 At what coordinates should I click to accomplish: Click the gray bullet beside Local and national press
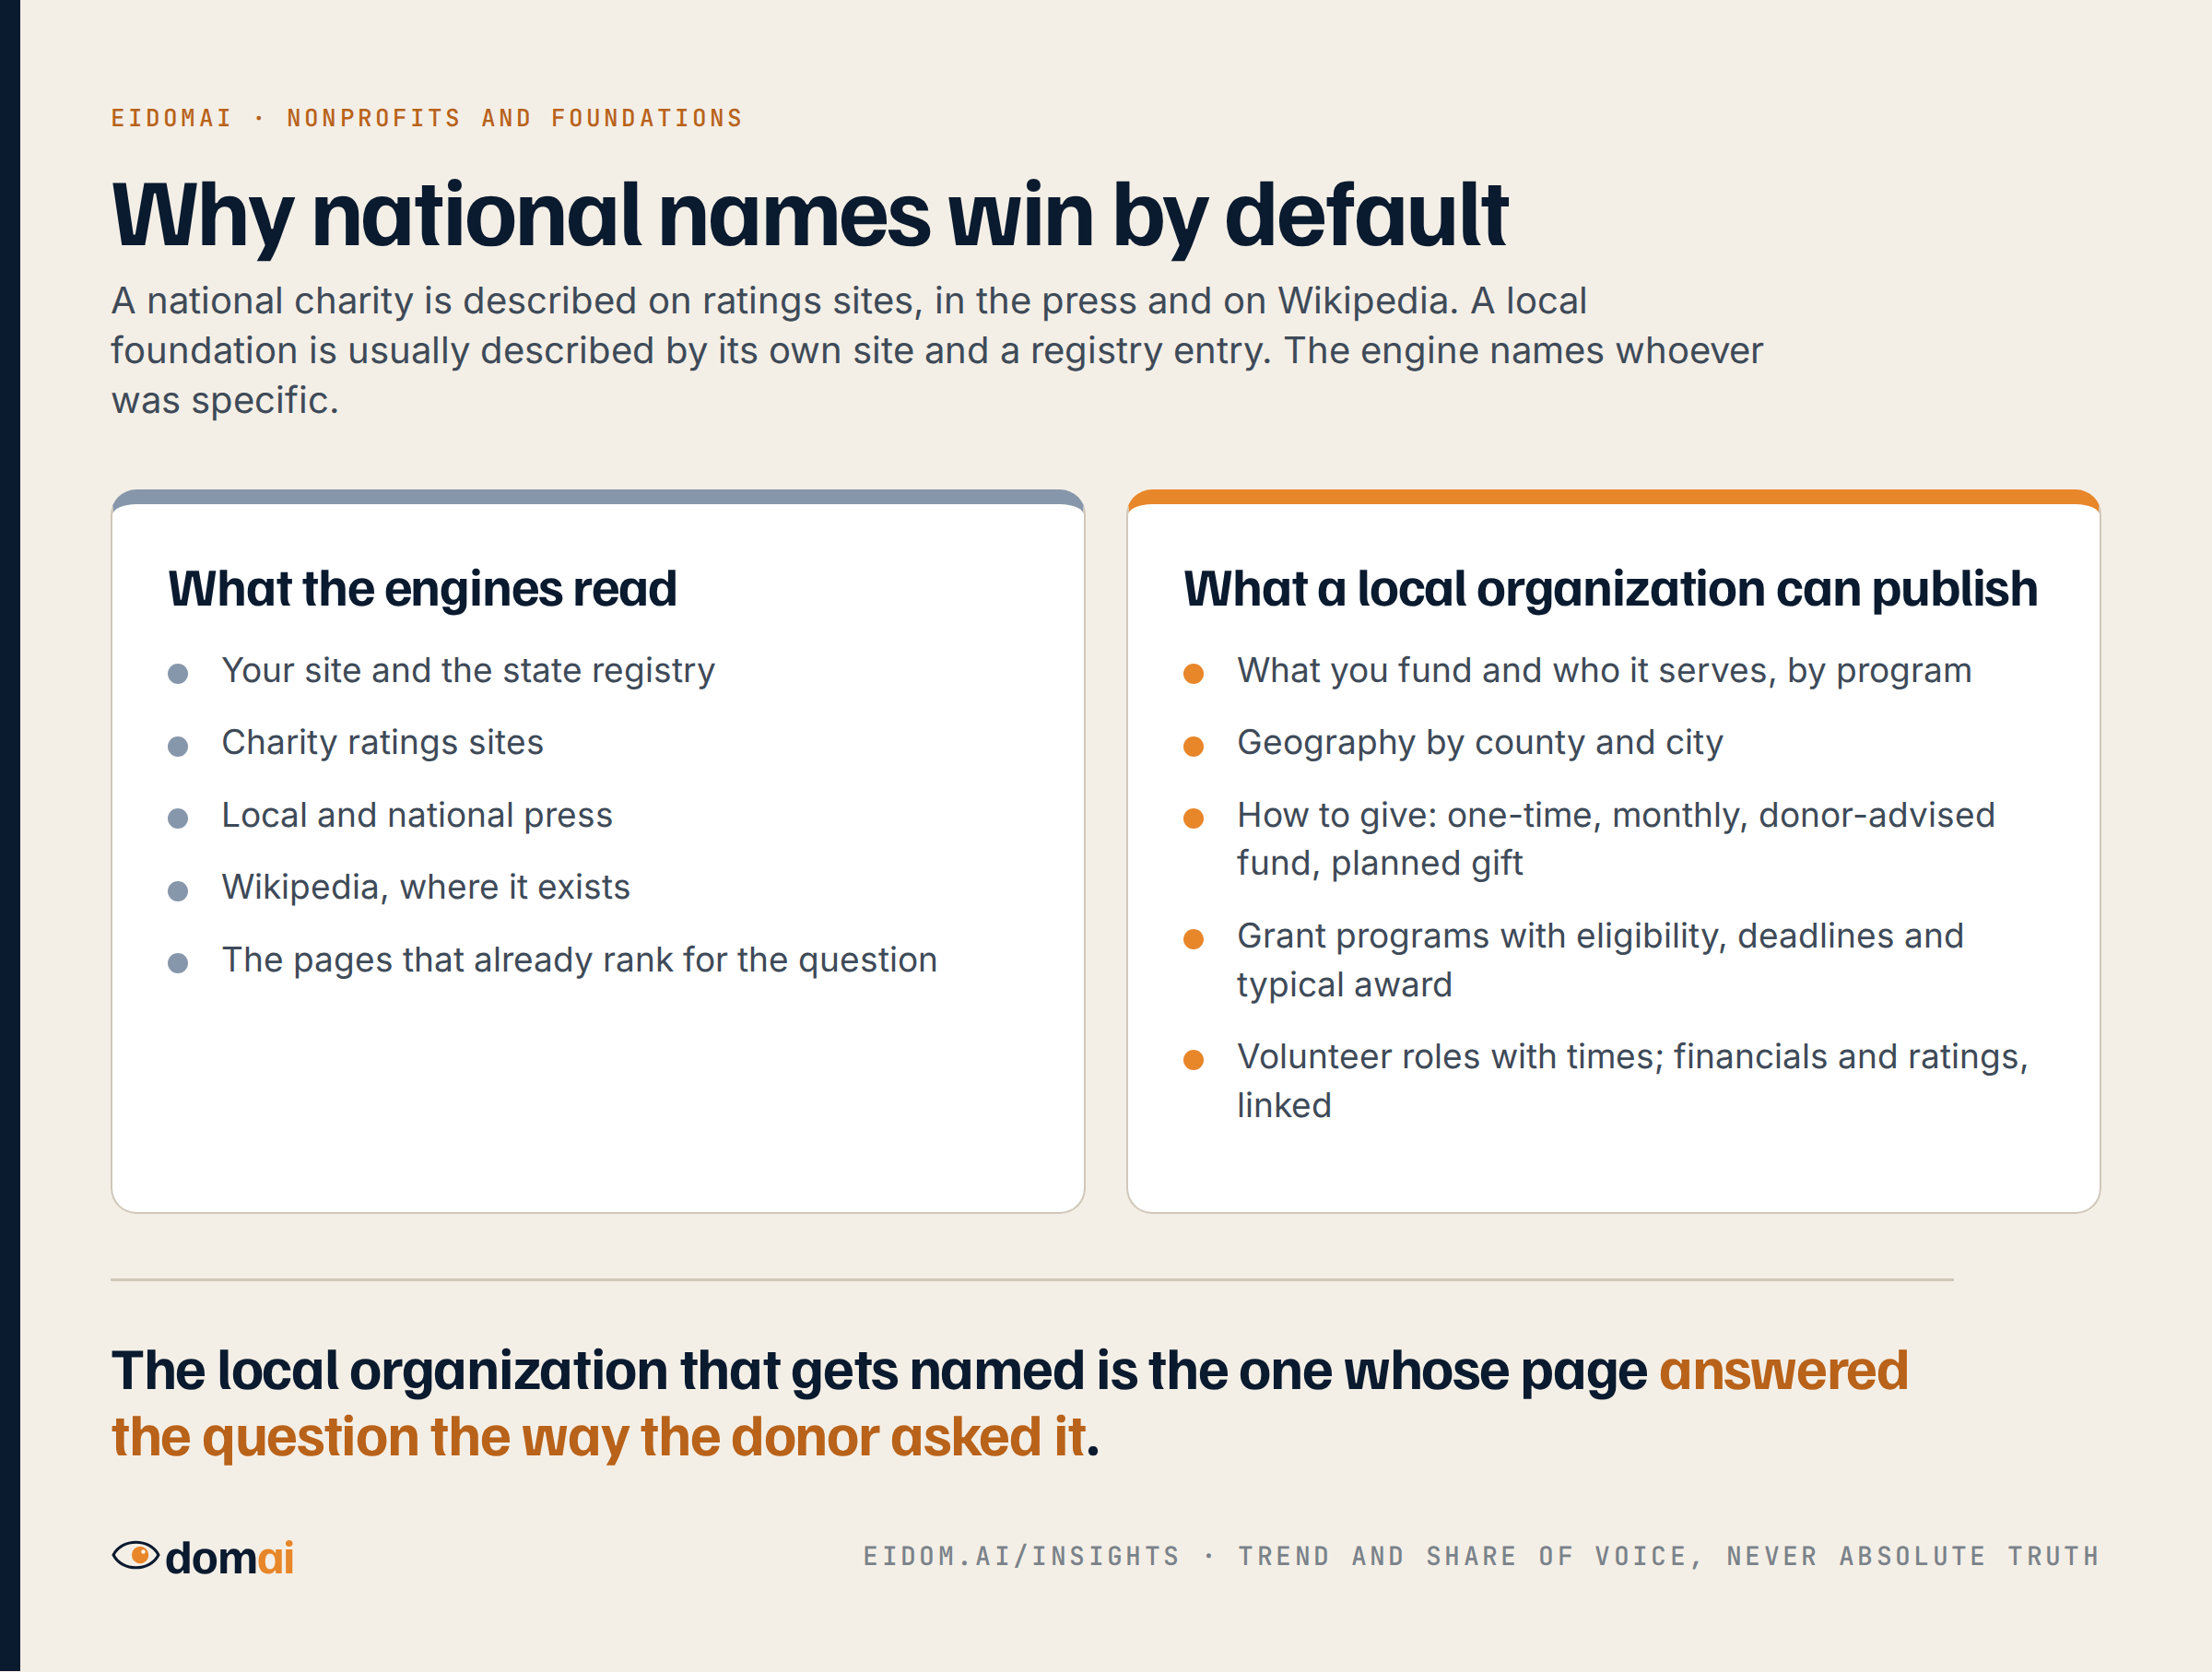[x=178, y=819]
